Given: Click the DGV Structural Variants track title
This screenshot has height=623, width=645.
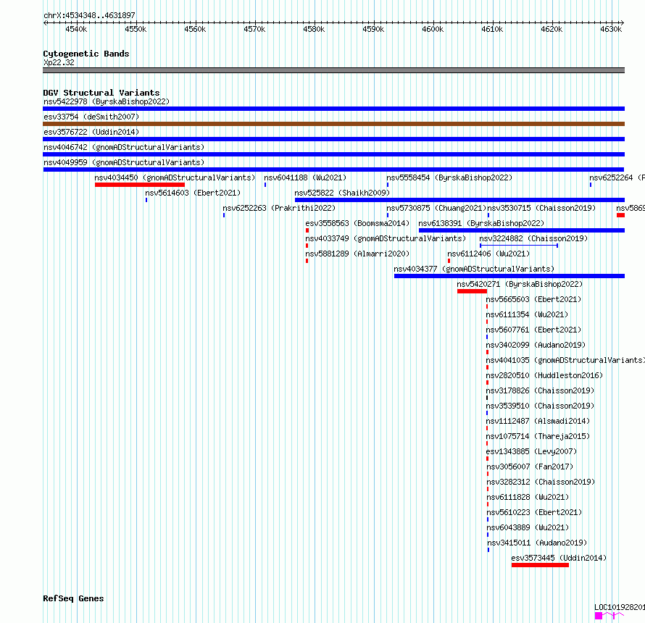Looking at the screenshot, I should point(101,93).
